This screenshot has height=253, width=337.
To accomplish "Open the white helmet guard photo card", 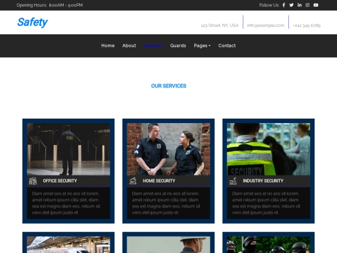I will (x=168, y=245).
